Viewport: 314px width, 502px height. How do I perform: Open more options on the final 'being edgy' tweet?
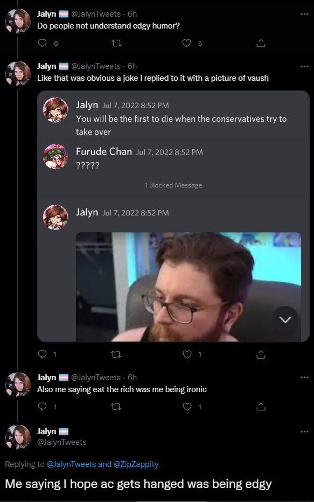(304, 432)
